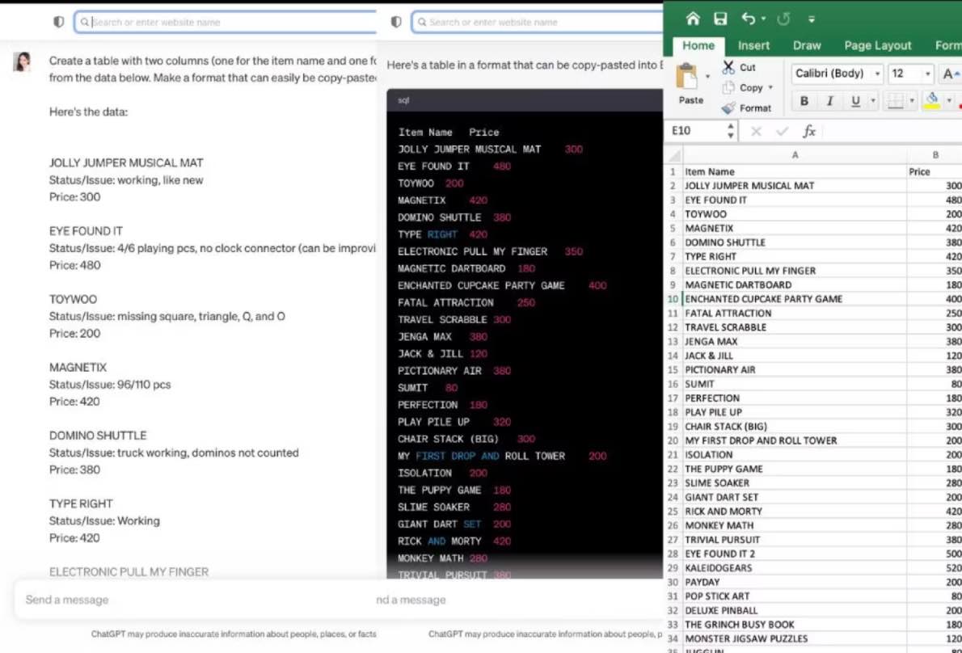Image resolution: width=962 pixels, height=653 pixels.
Task: Expand the borders options arrow
Action: pyautogui.click(x=912, y=100)
